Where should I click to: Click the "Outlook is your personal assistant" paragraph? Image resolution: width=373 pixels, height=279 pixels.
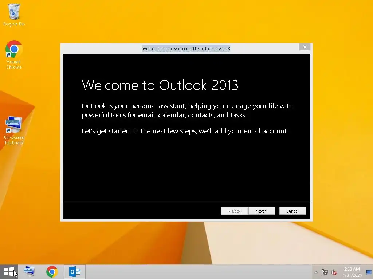(187, 110)
